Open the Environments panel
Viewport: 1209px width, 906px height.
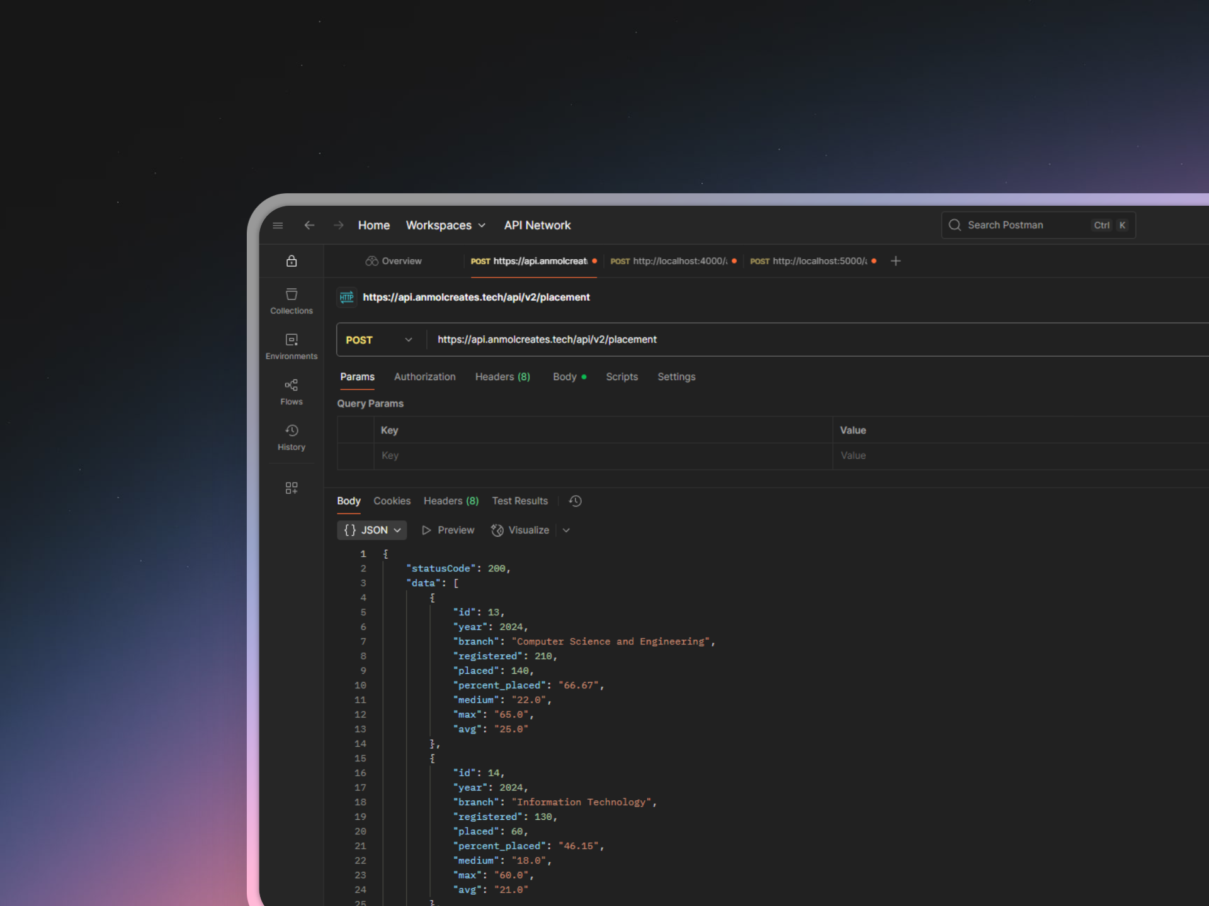tap(291, 345)
